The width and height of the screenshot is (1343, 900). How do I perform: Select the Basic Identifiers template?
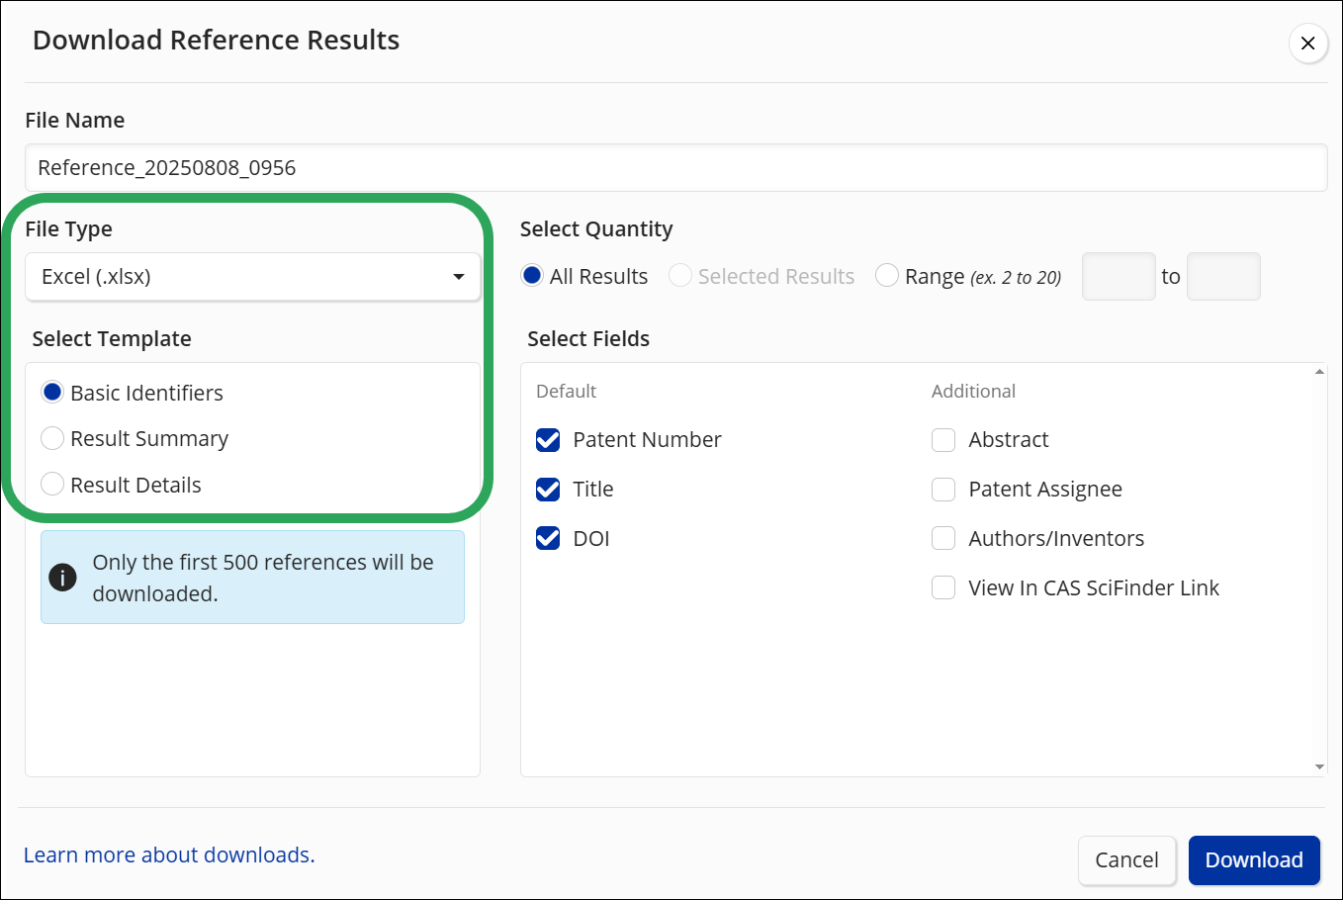(x=52, y=393)
